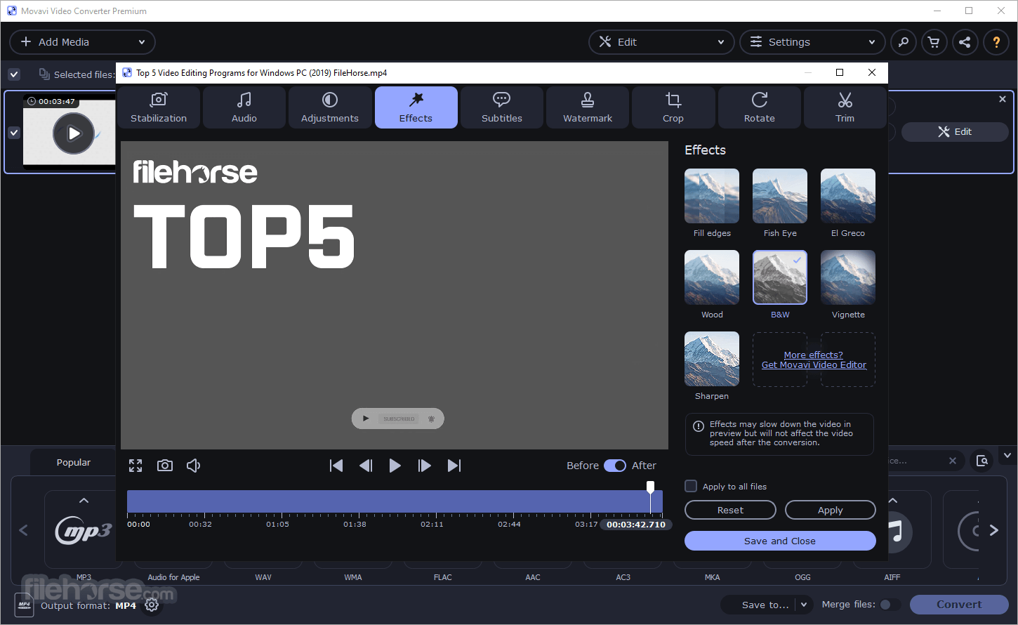Toggle the Before/After preview switch
1018x625 pixels.
coord(615,466)
